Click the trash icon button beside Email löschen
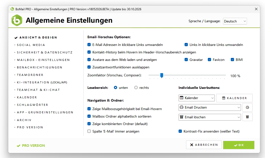 [248, 117]
